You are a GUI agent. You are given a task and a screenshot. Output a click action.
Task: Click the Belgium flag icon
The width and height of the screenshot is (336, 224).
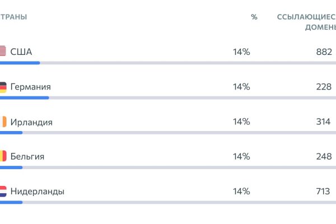pyautogui.click(x=3, y=156)
